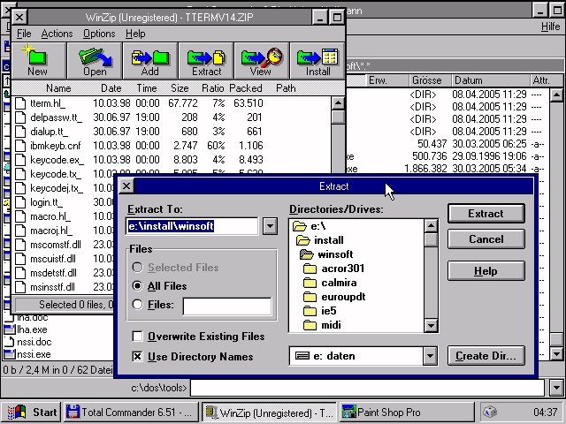The image size is (566, 424).
Task: Select the tterm.hl_ file icon
Action: pos(20,103)
